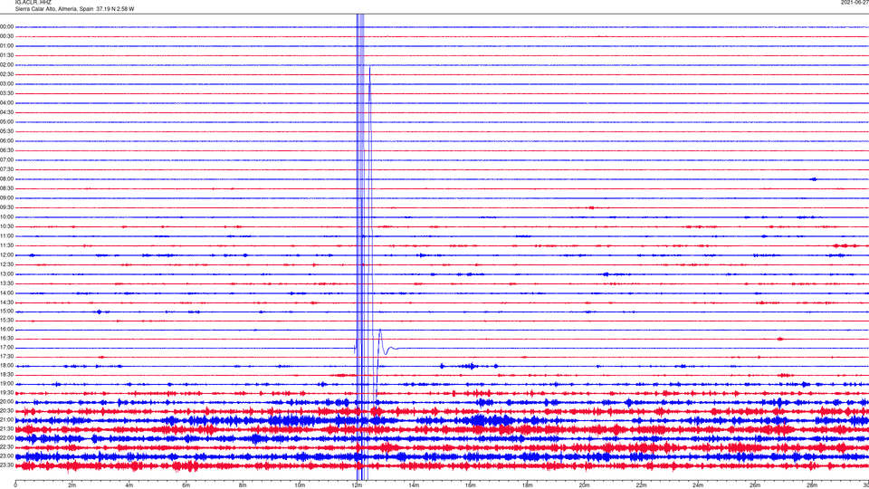Click the 28m axis tick label
The width and height of the screenshot is (869, 489).
point(812,485)
